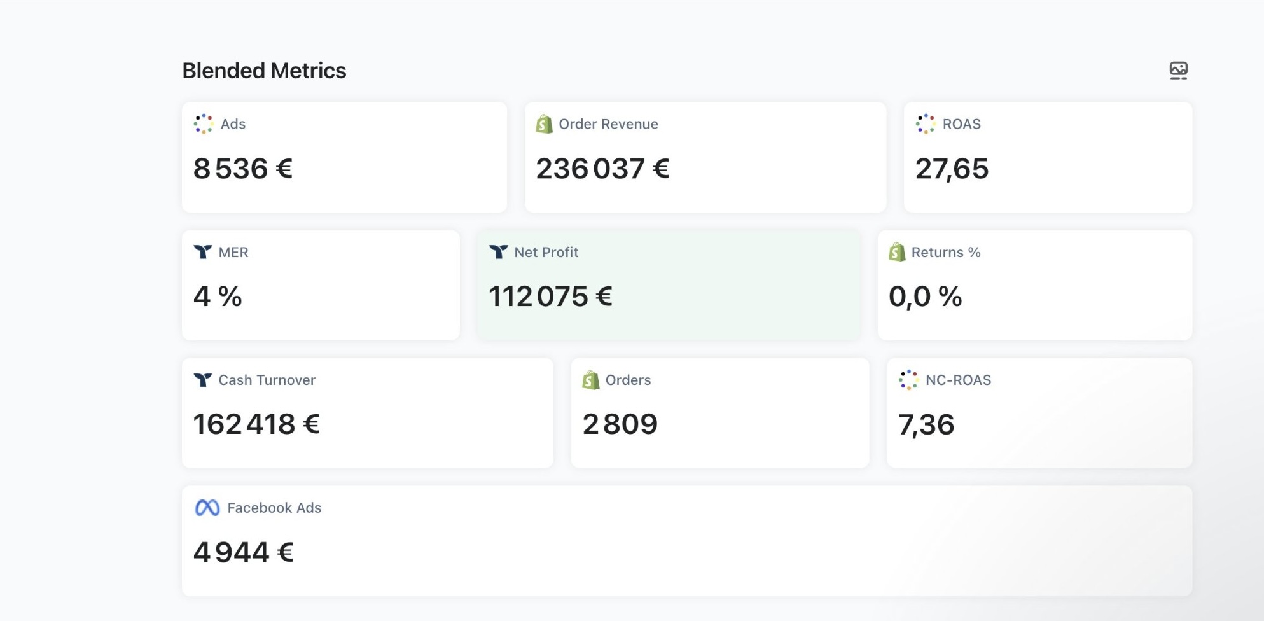This screenshot has height=621, width=1264.
Task: Select the Net Profit value 112 075 €
Action: pos(550,297)
